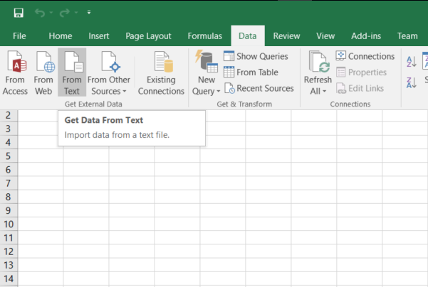Switch to the View tab
The height and width of the screenshot is (287, 428).
[x=325, y=36]
